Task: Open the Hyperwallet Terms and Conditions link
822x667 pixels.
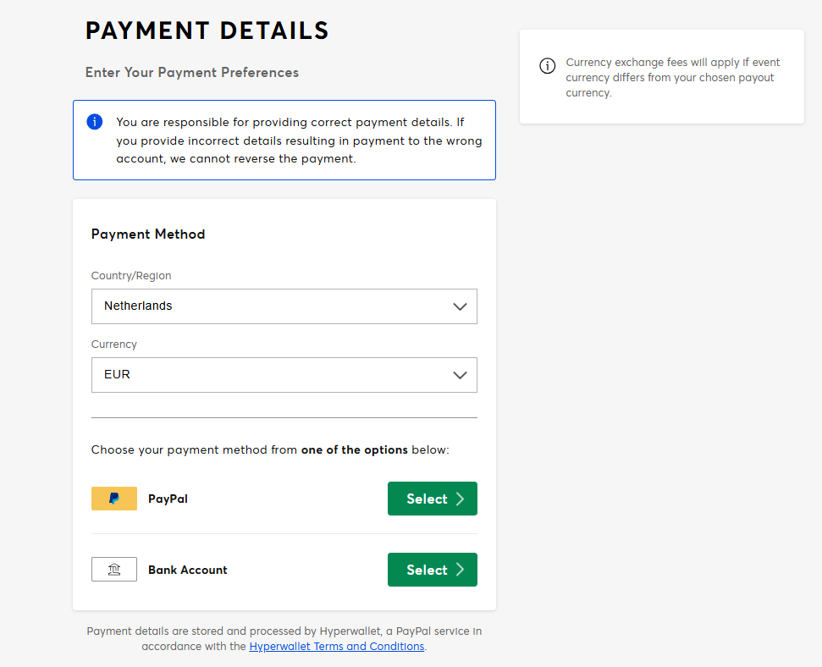Action: 336,647
